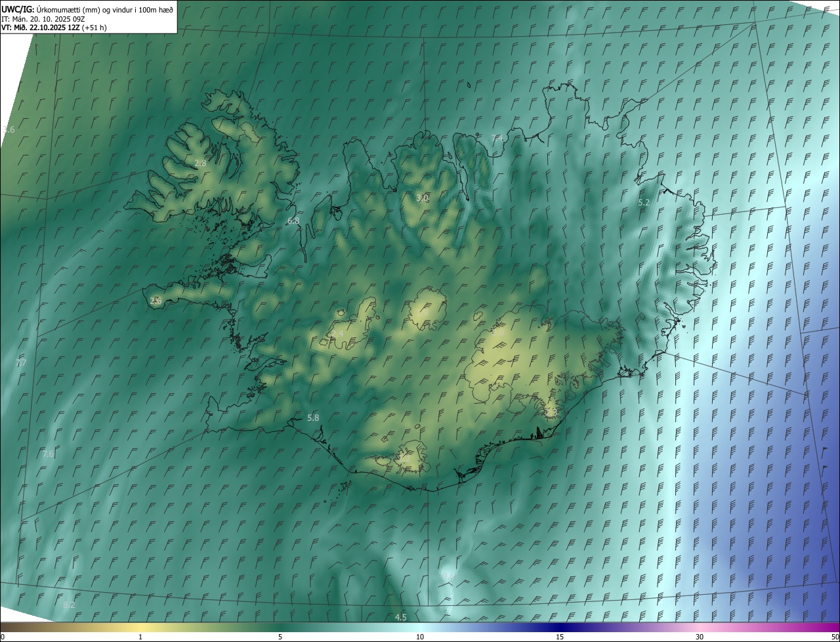Click the 8.2 value at the bottom left

(x=69, y=605)
